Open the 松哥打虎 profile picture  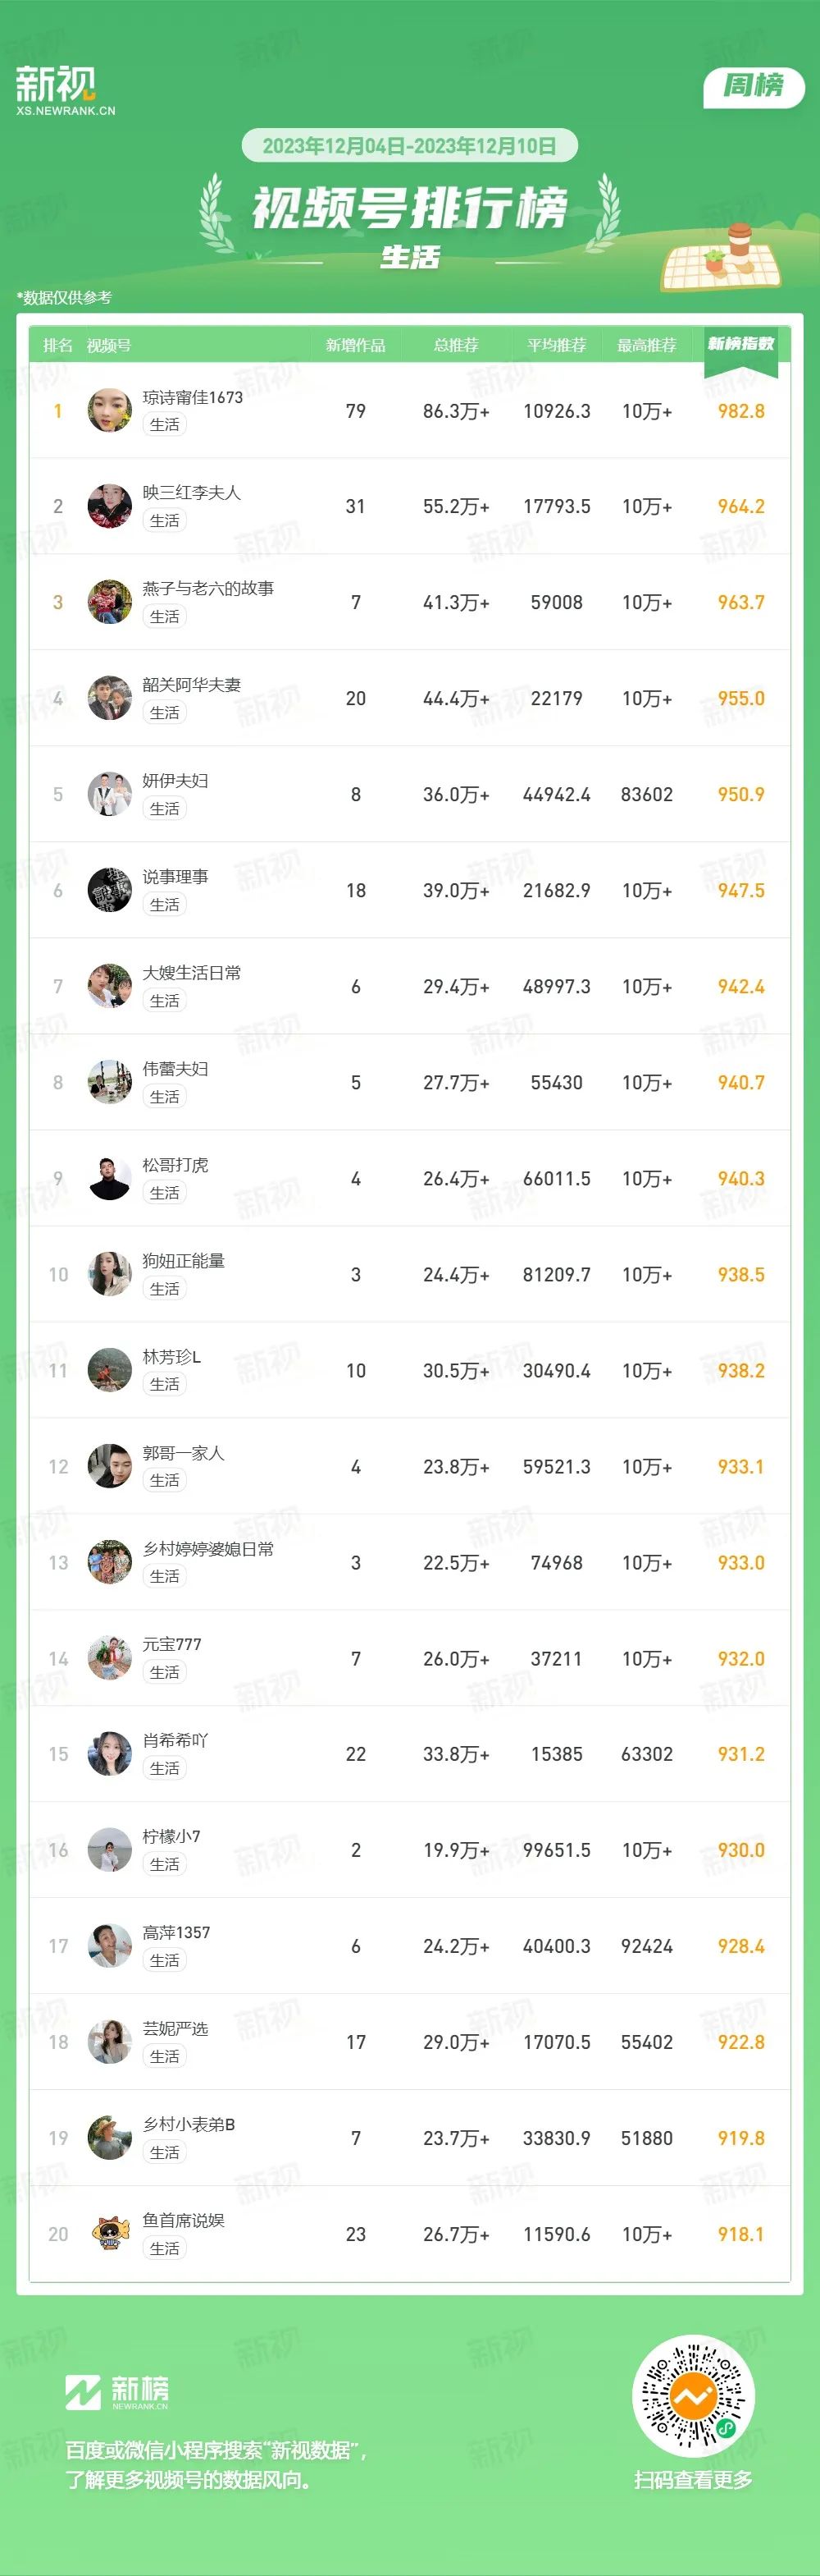(x=110, y=1178)
